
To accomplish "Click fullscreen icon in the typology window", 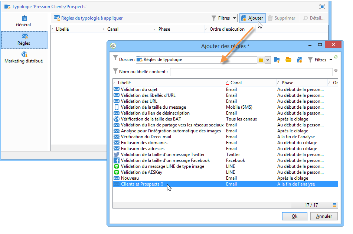I will pyautogui.click(x=322, y=7).
